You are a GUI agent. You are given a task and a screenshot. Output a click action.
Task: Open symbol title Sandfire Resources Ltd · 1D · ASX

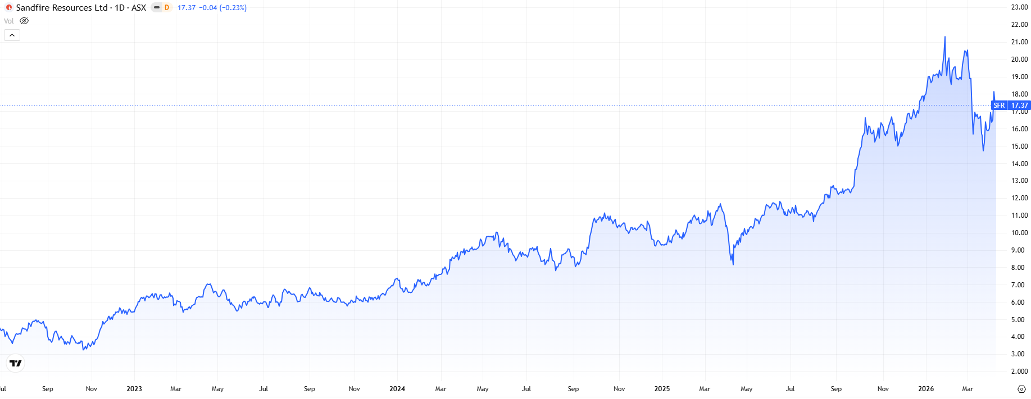coord(81,8)
